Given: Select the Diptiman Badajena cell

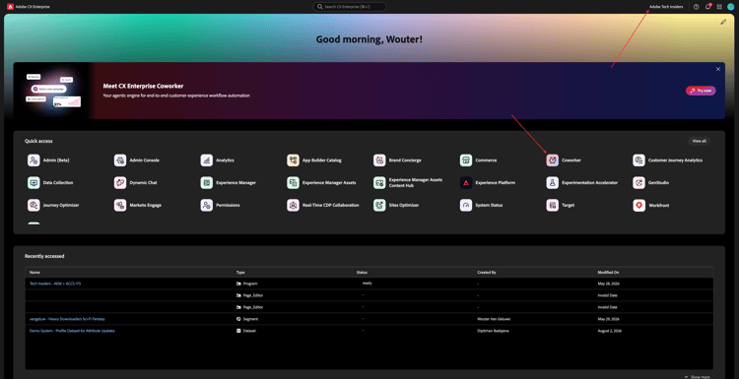Looking at the screenshot, I should click(x=493, y=331).
